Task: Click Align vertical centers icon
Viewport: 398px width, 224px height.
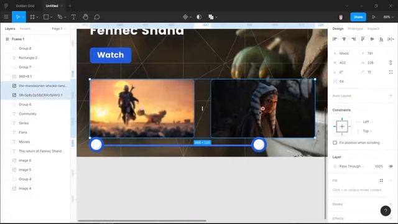Action: (372, 39)
